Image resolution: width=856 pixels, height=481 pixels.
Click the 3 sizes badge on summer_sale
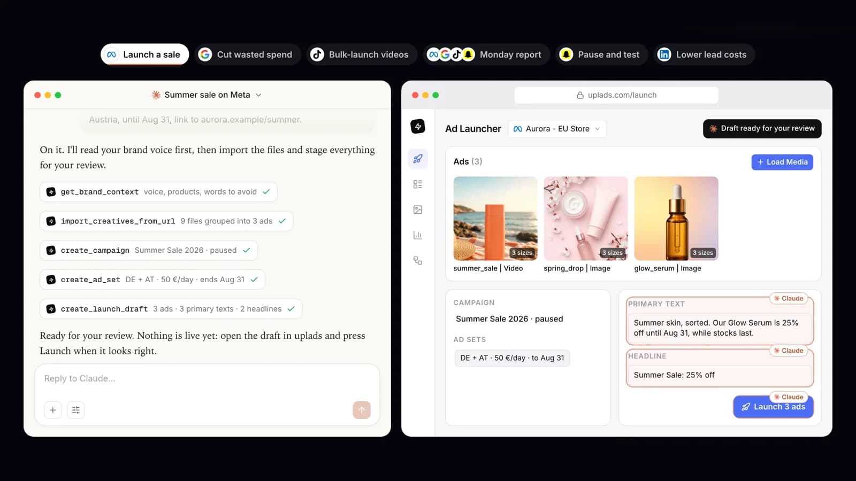pos(522,253)
